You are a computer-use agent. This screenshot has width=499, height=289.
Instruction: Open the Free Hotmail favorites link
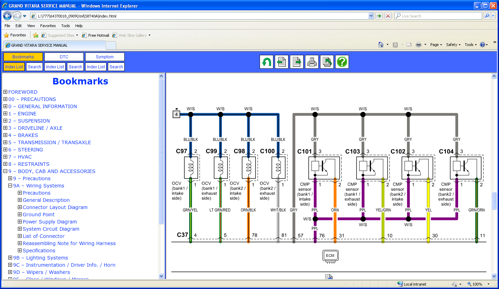tap(95, 35)
